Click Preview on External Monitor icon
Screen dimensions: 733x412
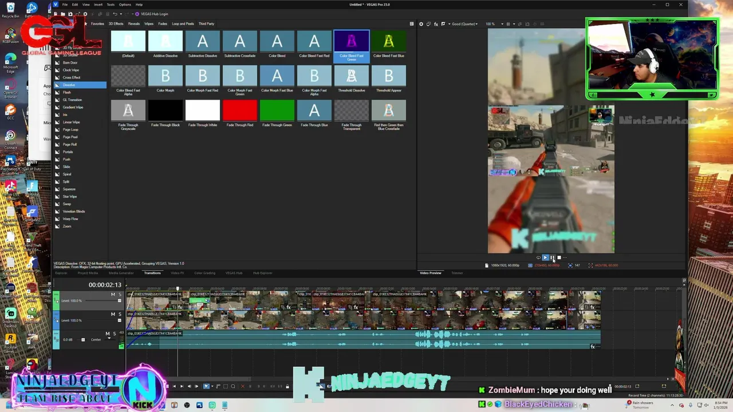coord(428,24)
